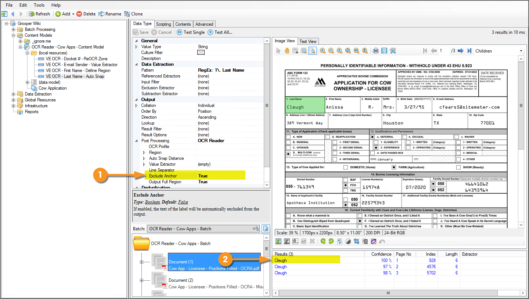This screenshot has height=299, width=529.
Task: Open the Tools menu
Action: 39,5
